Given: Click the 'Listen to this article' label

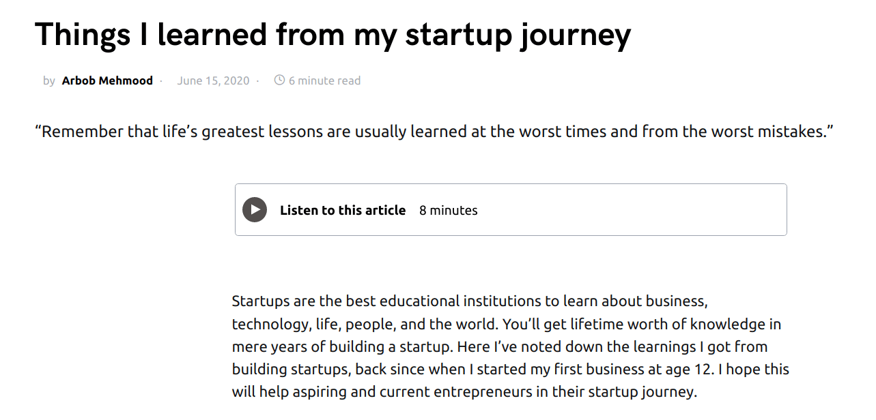Looking at the screenshot, I should point(343,210).
